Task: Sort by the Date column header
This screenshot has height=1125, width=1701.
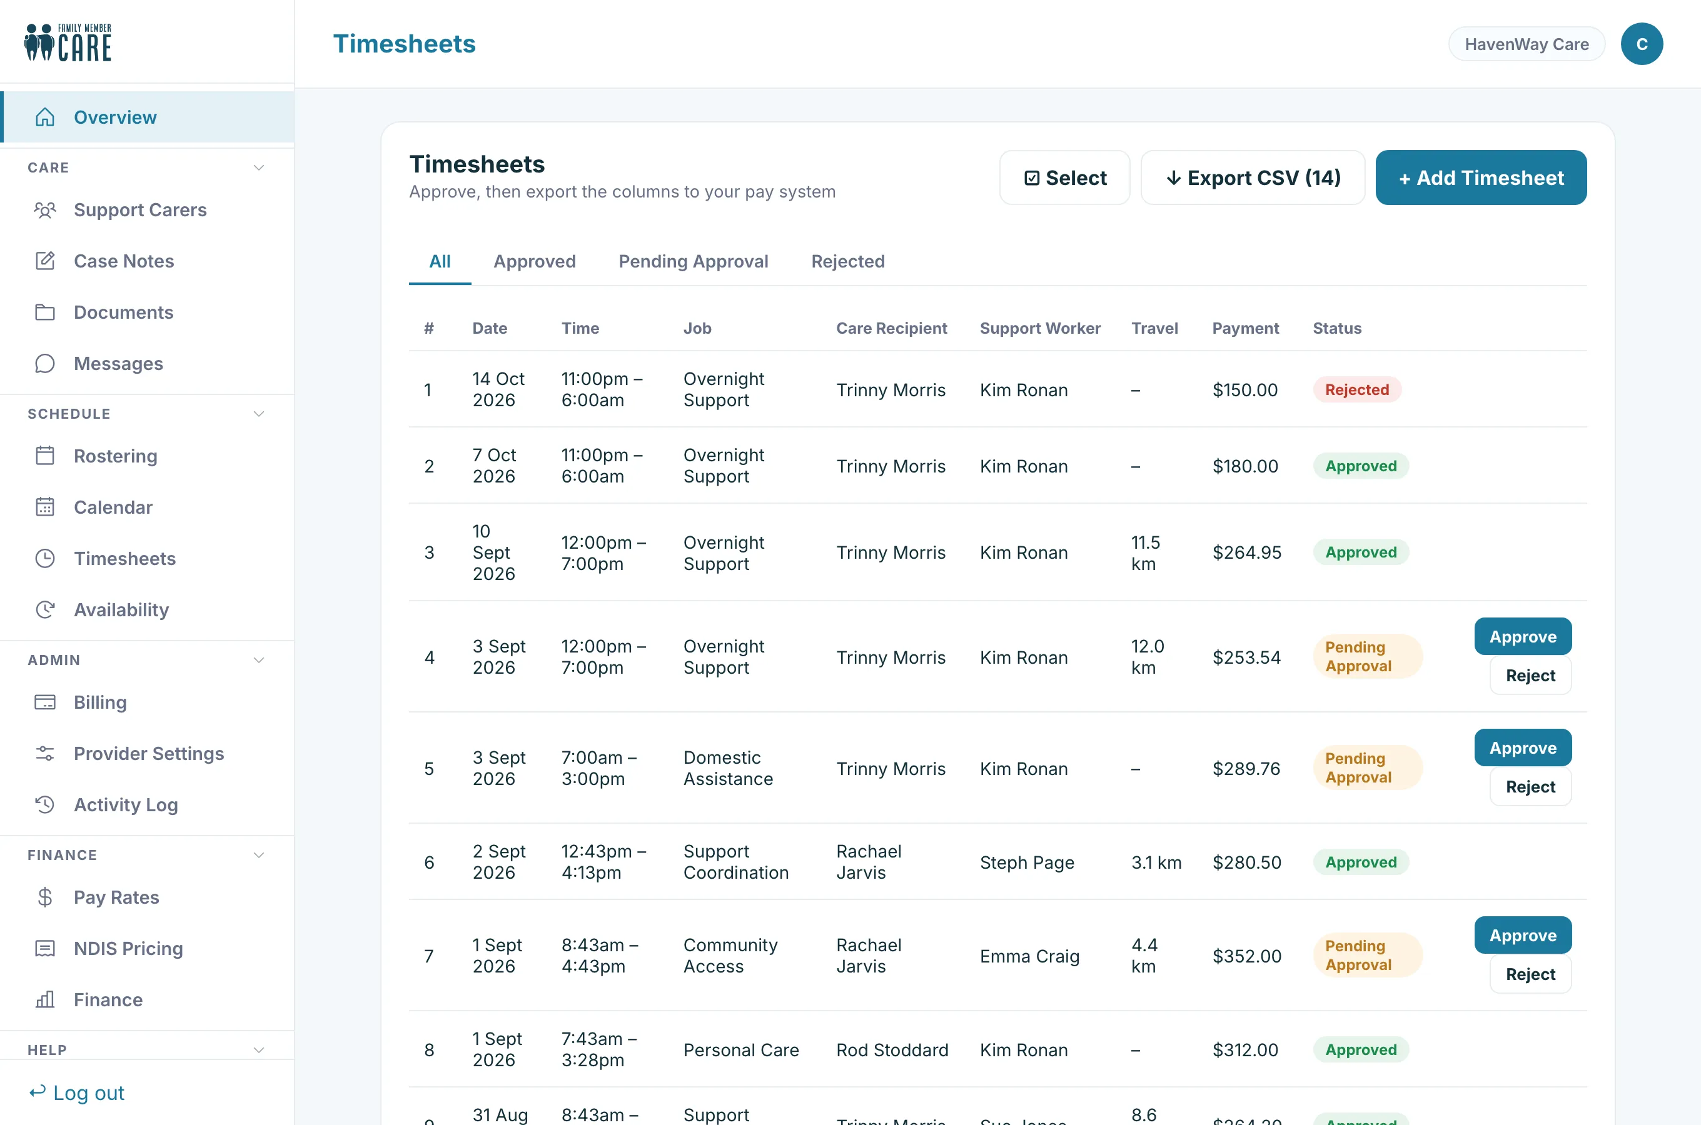Action: (x=490, y=328)
